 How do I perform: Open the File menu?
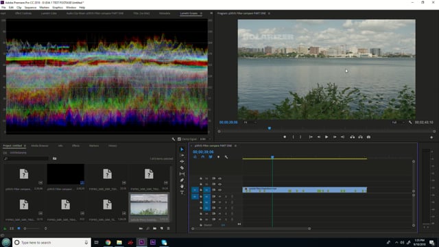coord(3,8)
